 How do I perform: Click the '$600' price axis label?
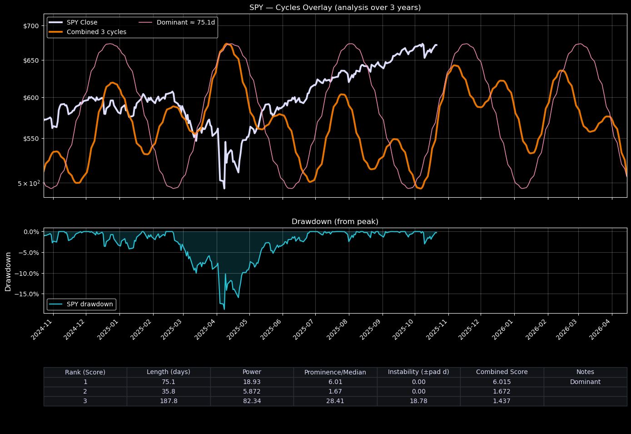31,98
